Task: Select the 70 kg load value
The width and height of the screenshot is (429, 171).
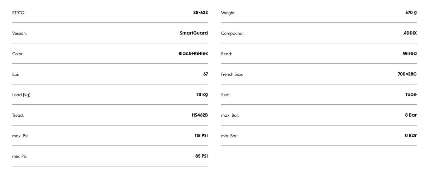Action: pos(202,94)
